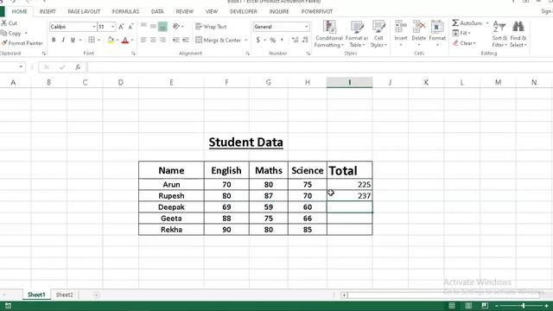Open the Font settings dialog launcher
This screenshot has height=311, width=553.
133,54
